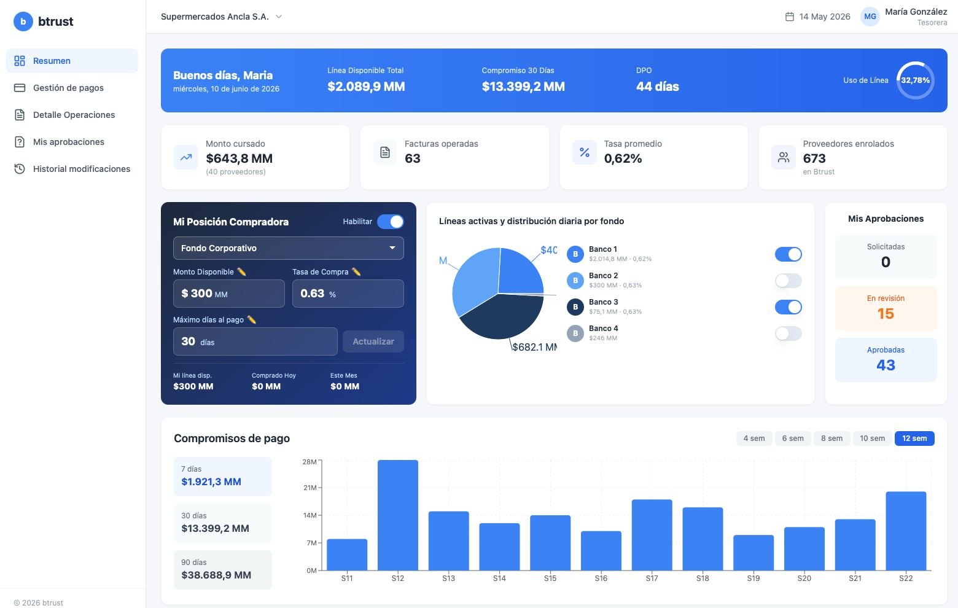Click the S12 bar in the chart

(398, 515)
